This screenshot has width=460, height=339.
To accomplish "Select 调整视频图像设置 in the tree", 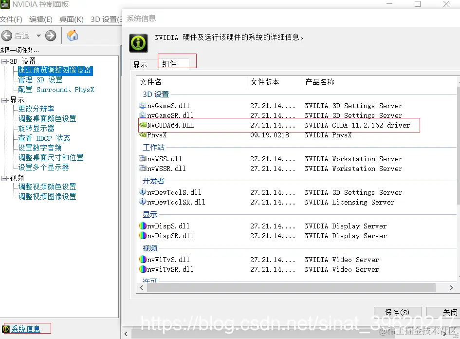I will click(x=47, y=196).
